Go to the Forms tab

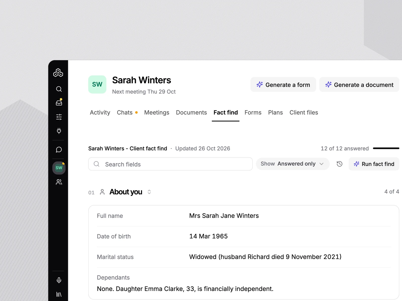click(253, 113)
